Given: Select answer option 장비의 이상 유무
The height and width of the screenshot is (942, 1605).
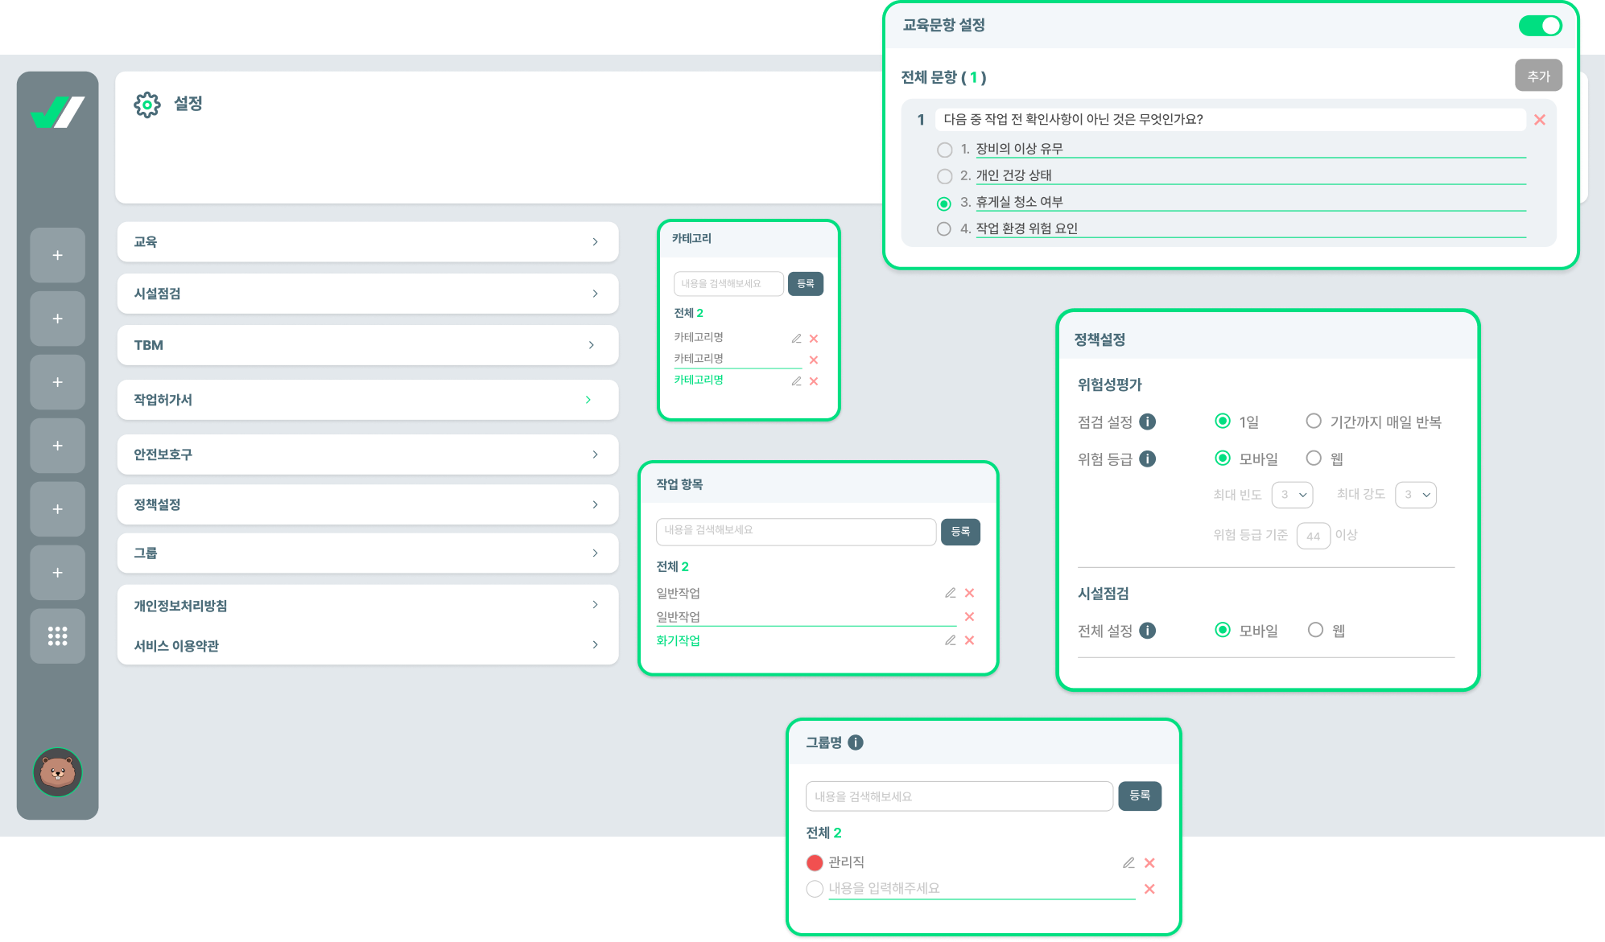Looking at the screenshot, I should pyautogui.click(x=944, y=150).
